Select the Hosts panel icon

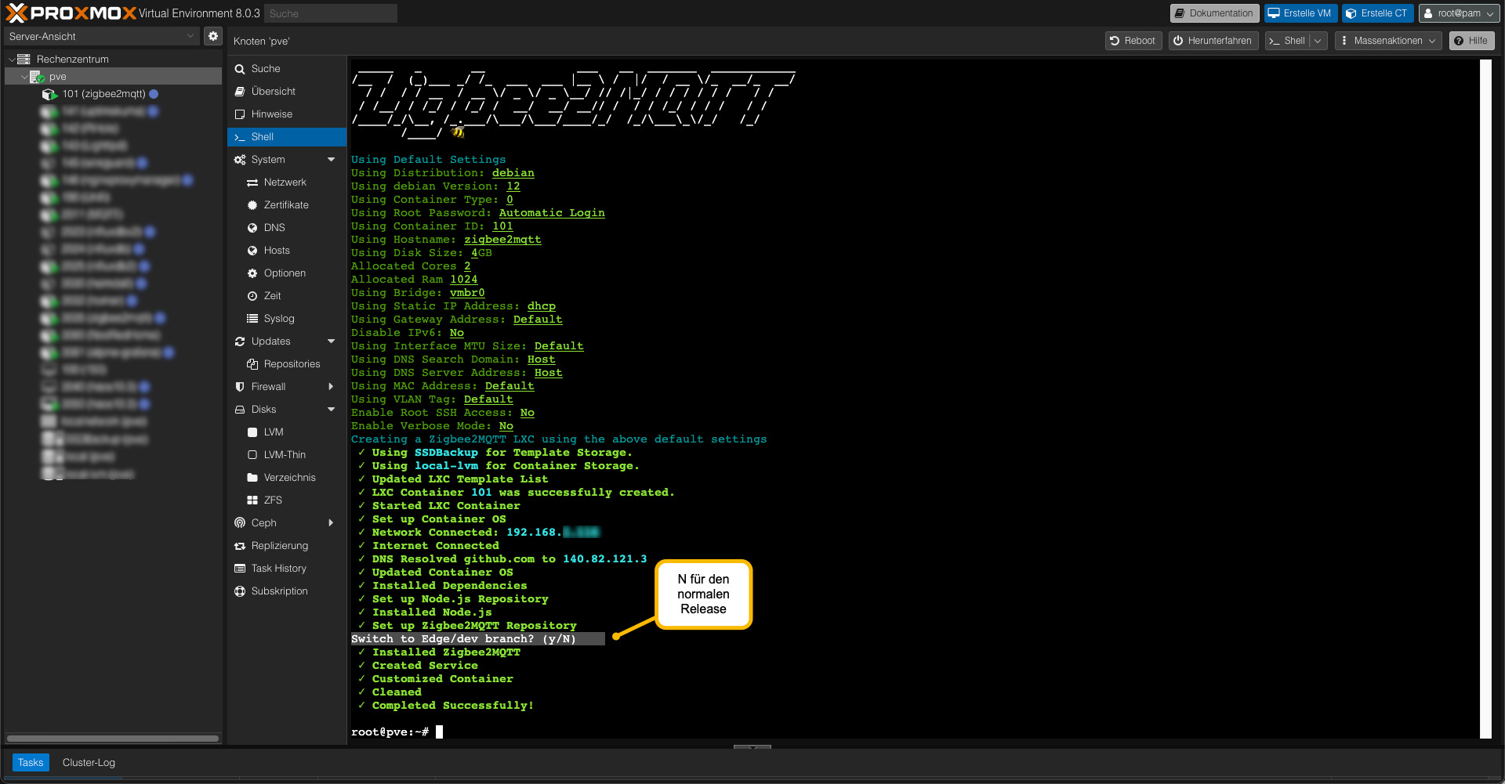coord(251,250)
